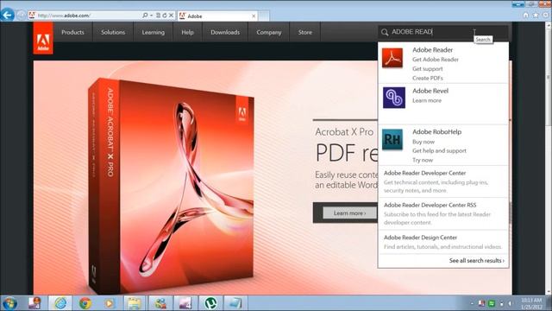Open Windows Start orb
Viewport: 552px width, 311px height.
point(9,303)
